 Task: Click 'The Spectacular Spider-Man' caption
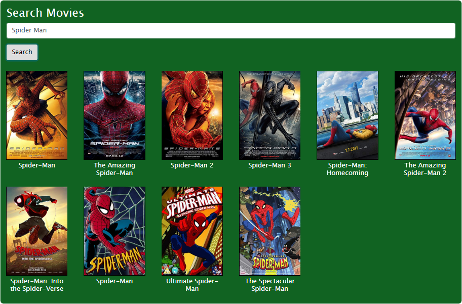tap(270, 285)
